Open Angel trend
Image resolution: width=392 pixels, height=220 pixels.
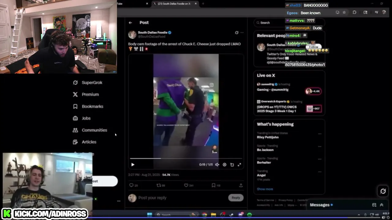coord(262,175)
